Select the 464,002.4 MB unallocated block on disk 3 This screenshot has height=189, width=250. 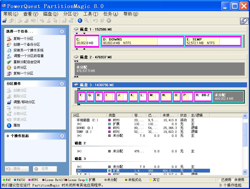[x=228, y=97]
